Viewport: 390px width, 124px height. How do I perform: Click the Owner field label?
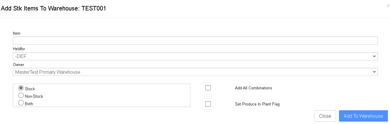[18, 65]
